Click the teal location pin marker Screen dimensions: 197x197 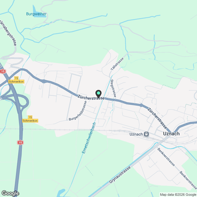(x=98, y=94)
